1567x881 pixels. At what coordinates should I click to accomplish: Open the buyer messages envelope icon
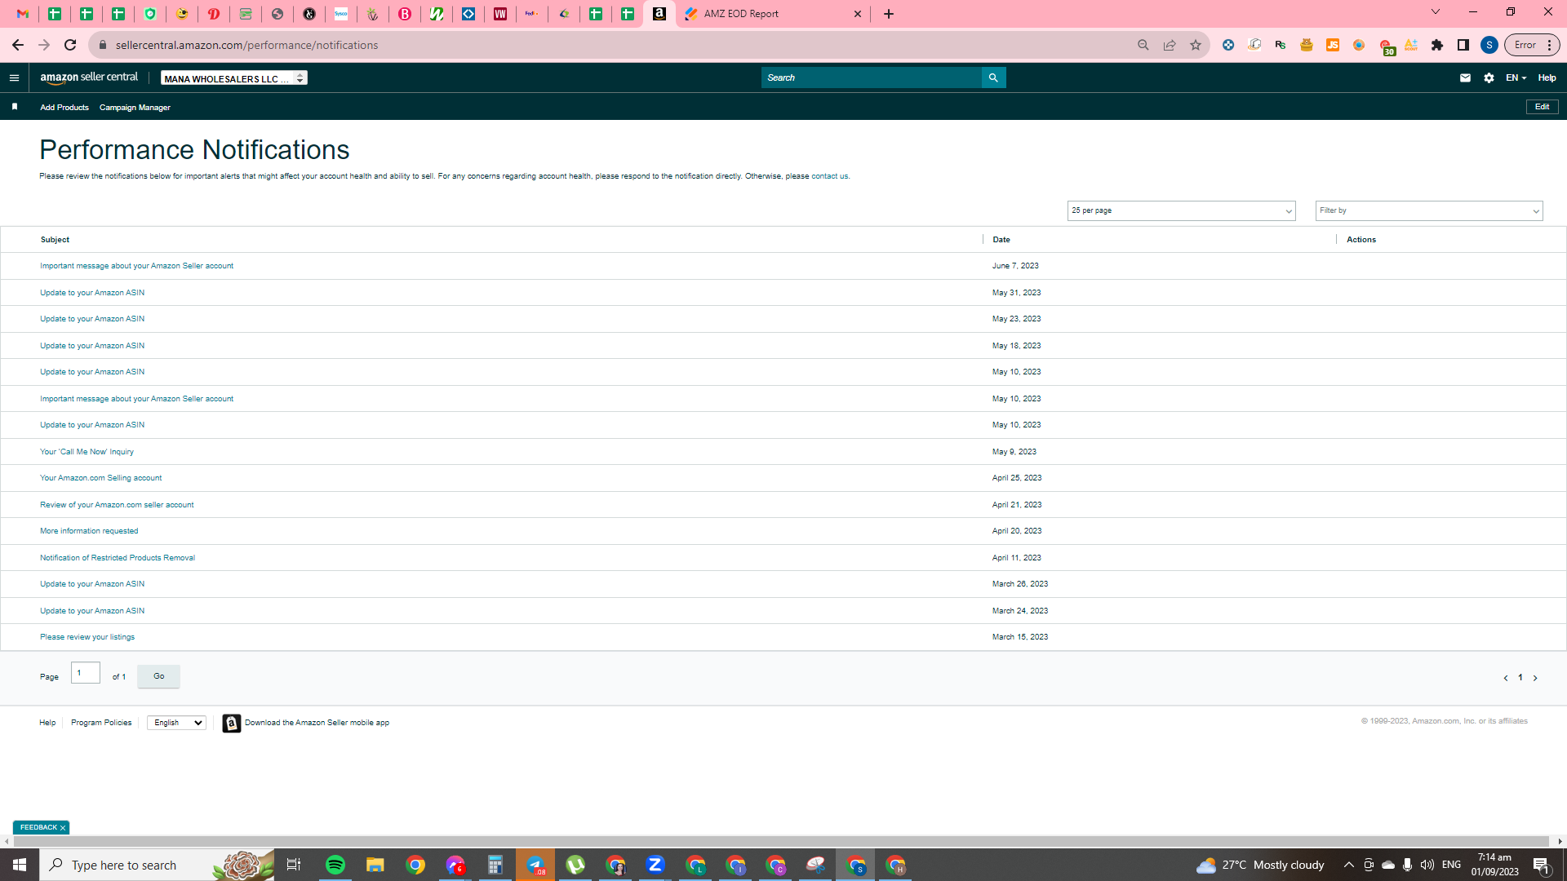pos(1465,78)
